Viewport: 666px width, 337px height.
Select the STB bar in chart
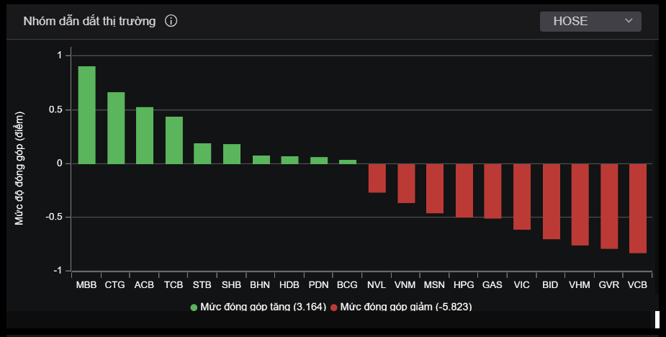[202, 153]
